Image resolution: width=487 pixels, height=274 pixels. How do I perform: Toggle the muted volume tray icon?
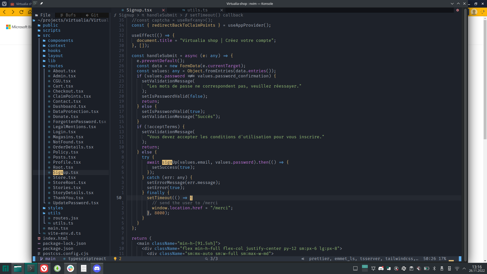coord(419,268)
